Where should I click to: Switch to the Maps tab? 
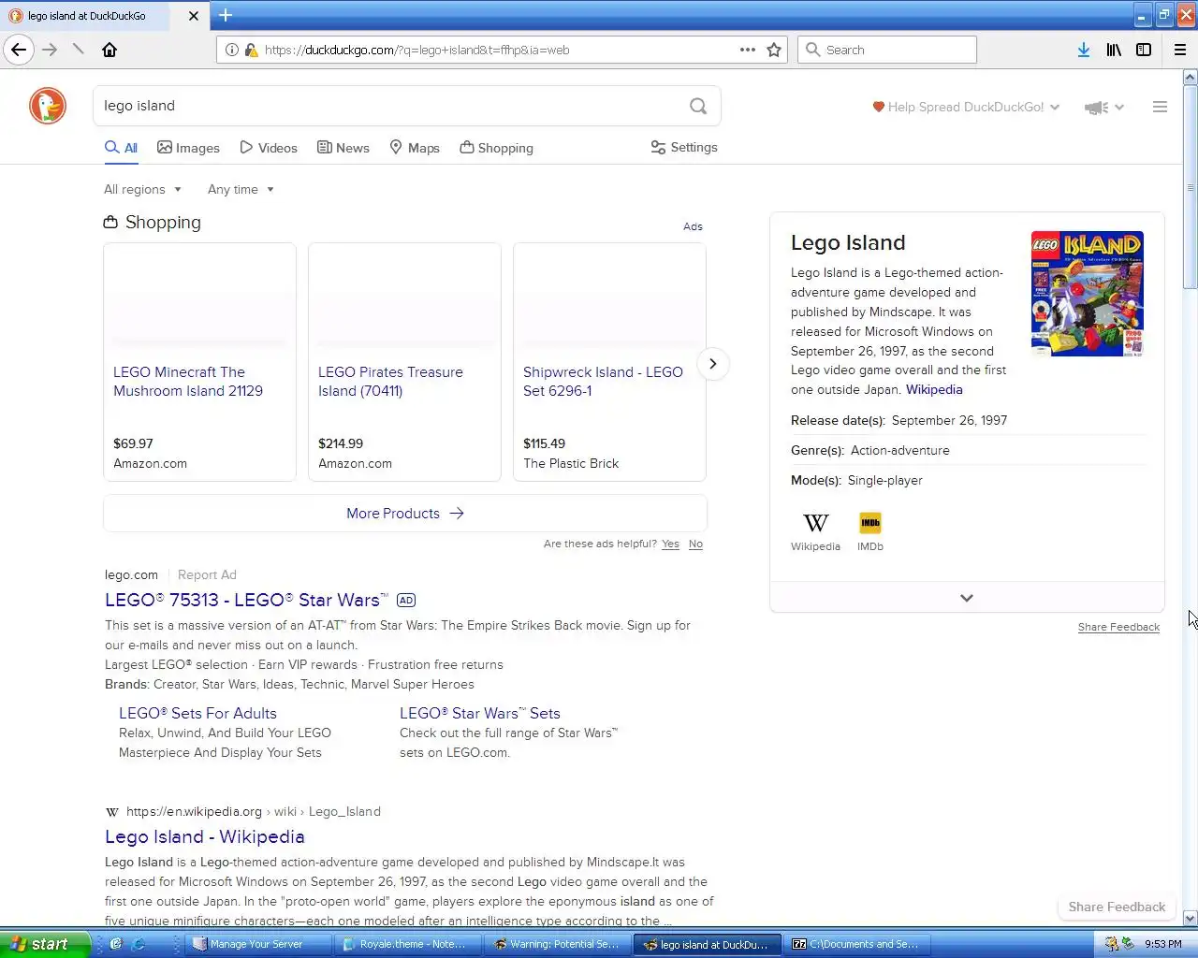pyautogui.click(x=415, y=148)
